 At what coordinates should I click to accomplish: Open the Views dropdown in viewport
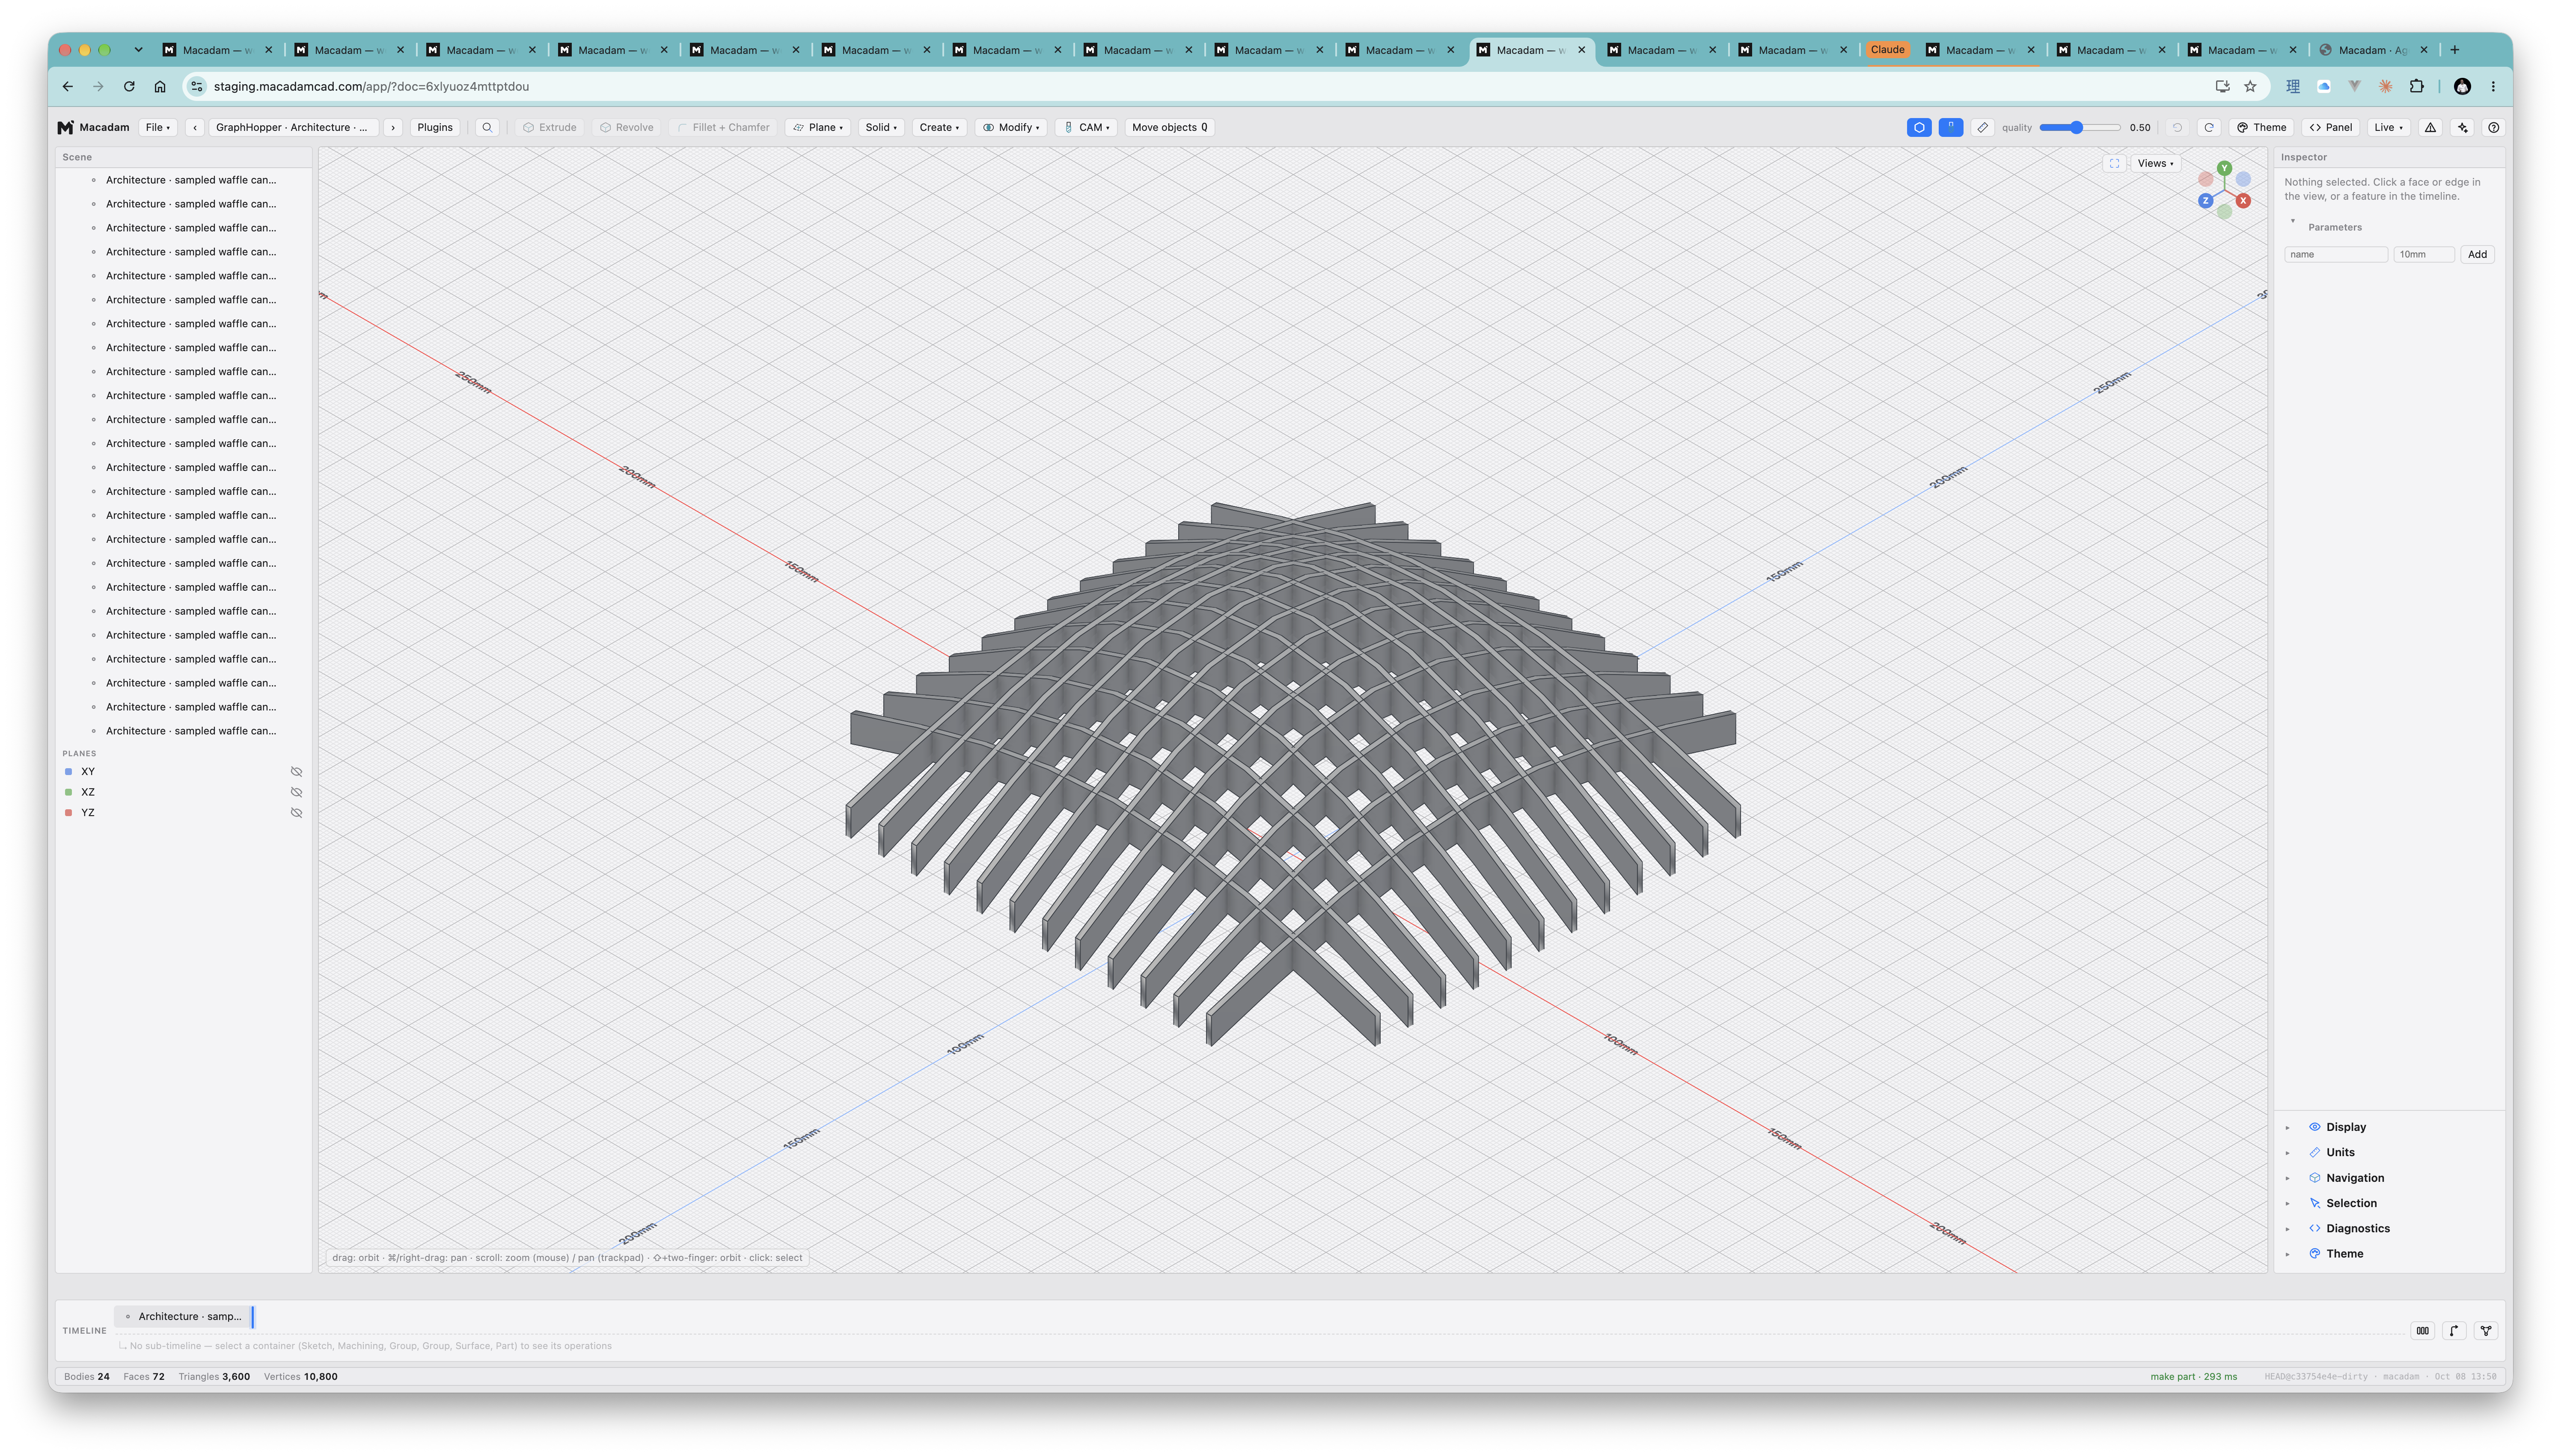coord(2156,163)
